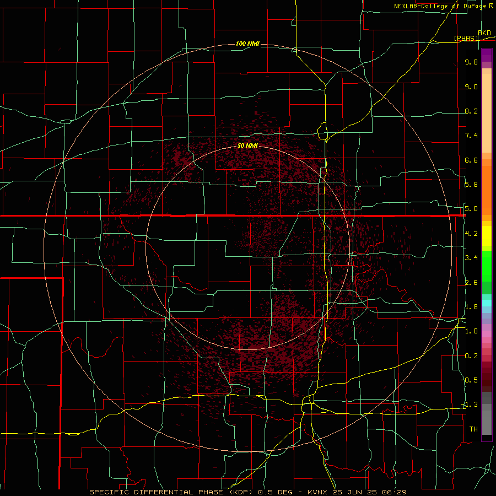Image resolution: width=496 pixels, height=496 pixels.
Task: Click the 1.0 value on color scale
Action: pos(471,331)
